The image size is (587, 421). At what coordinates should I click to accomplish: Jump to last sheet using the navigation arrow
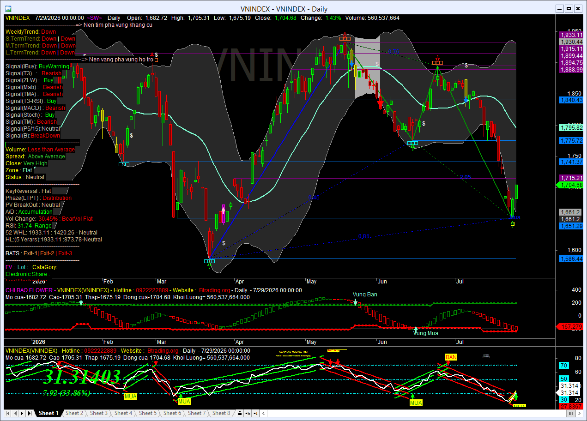coord(30,413)
